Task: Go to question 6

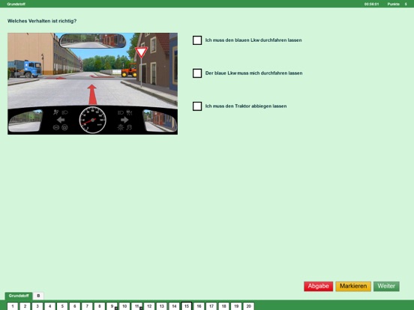Action: (x=75, y=306)
